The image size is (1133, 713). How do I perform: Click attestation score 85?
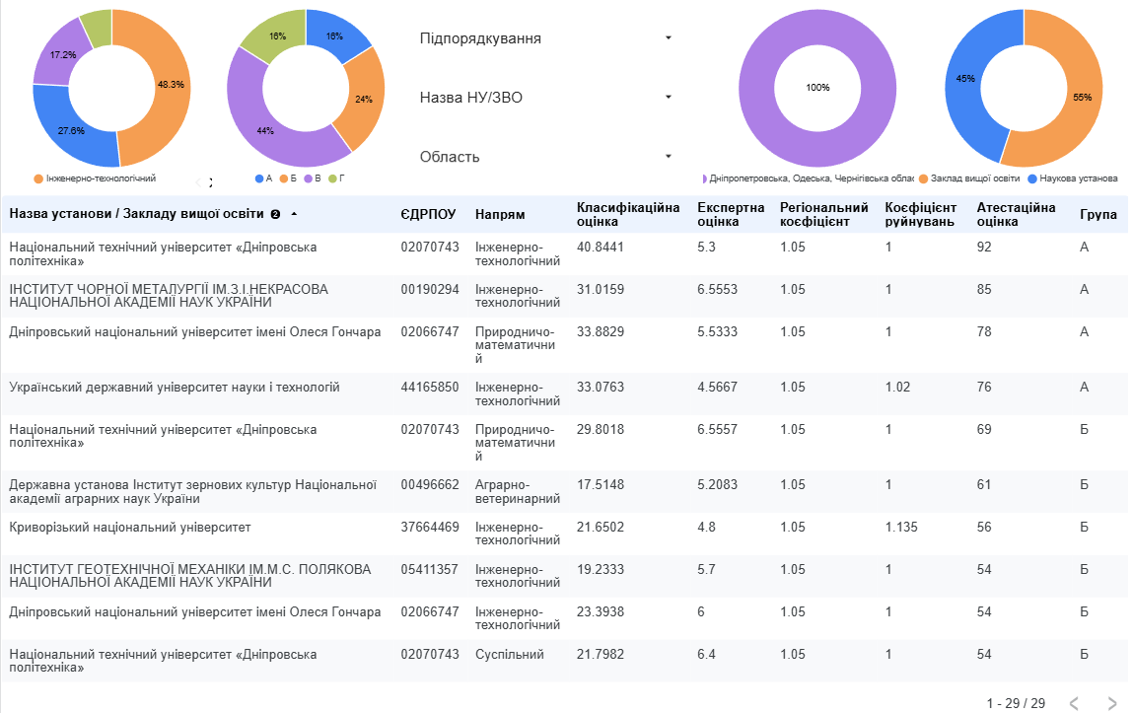coord(984,290)
